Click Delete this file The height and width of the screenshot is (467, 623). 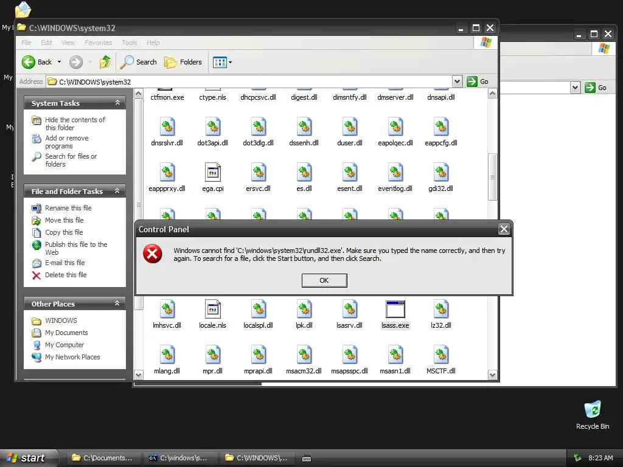(x=66, y=275)
